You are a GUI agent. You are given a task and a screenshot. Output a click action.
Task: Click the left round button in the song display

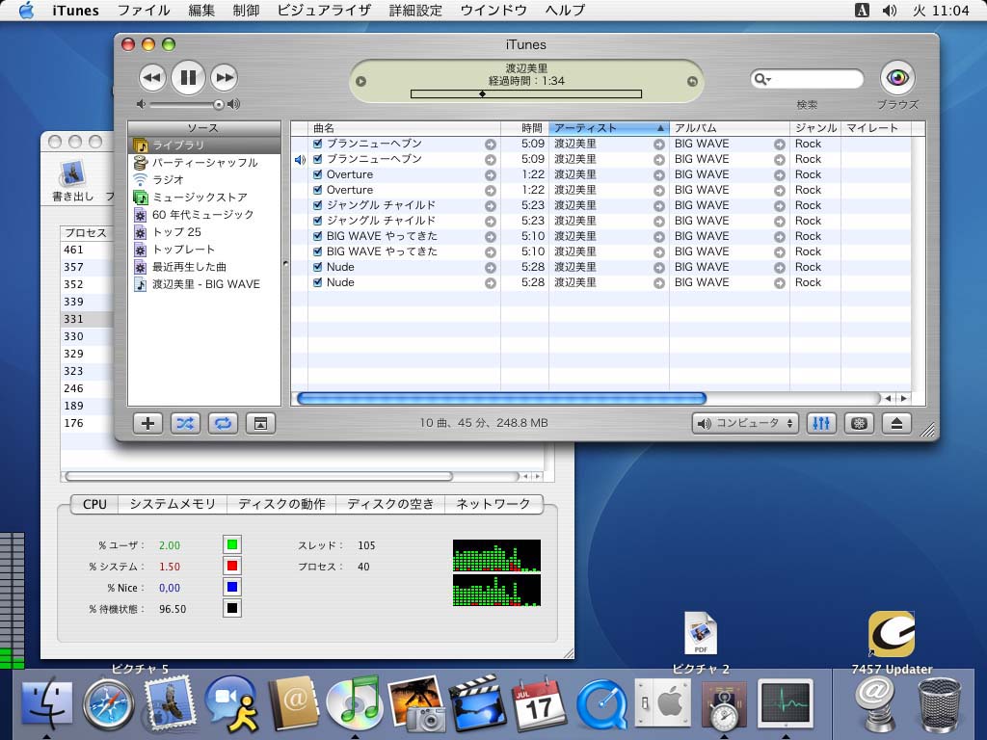click(x=360, y=81)
